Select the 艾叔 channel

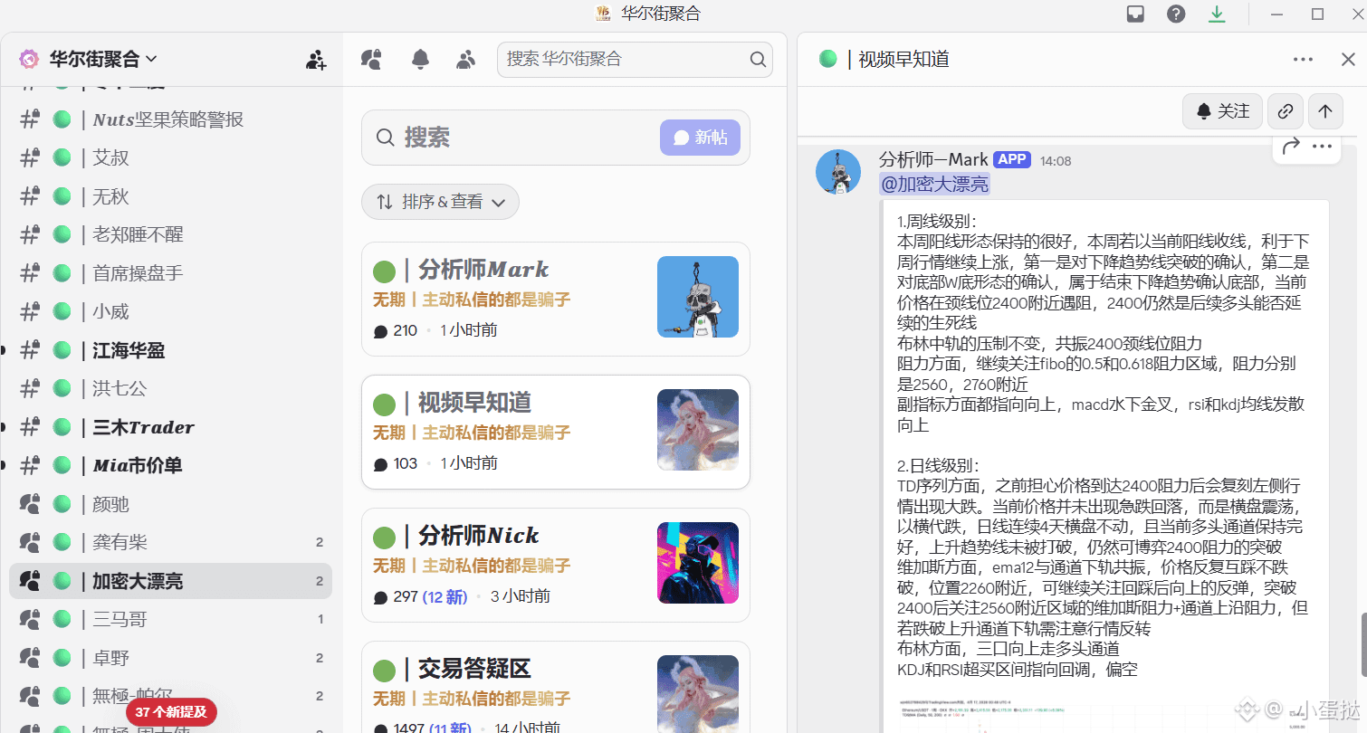pyautogui.click(x=170, y=157)
